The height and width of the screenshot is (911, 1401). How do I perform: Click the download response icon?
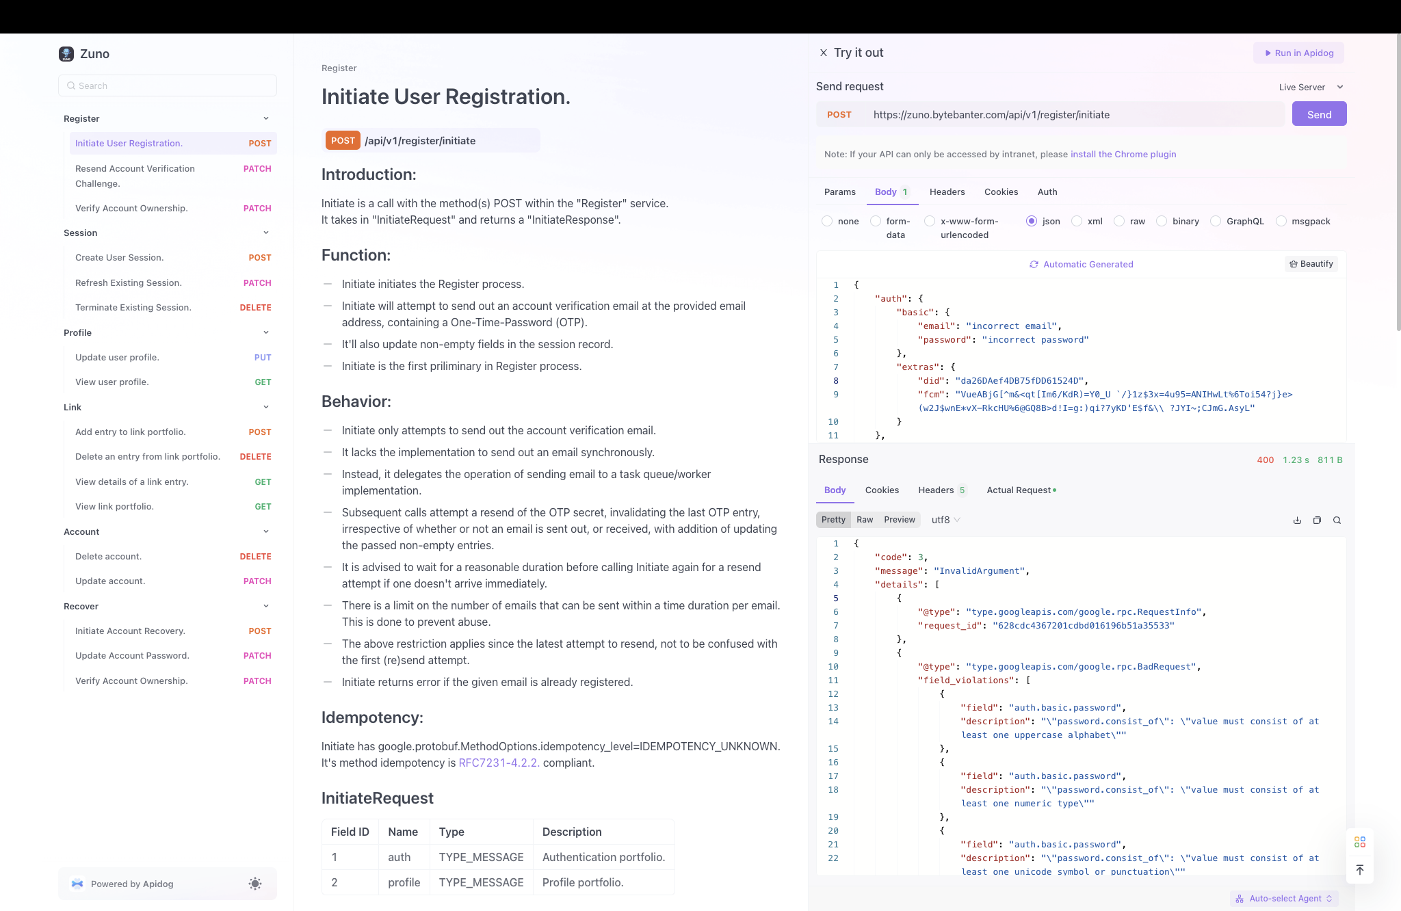pyautogui.click(x=1297, y=520)
